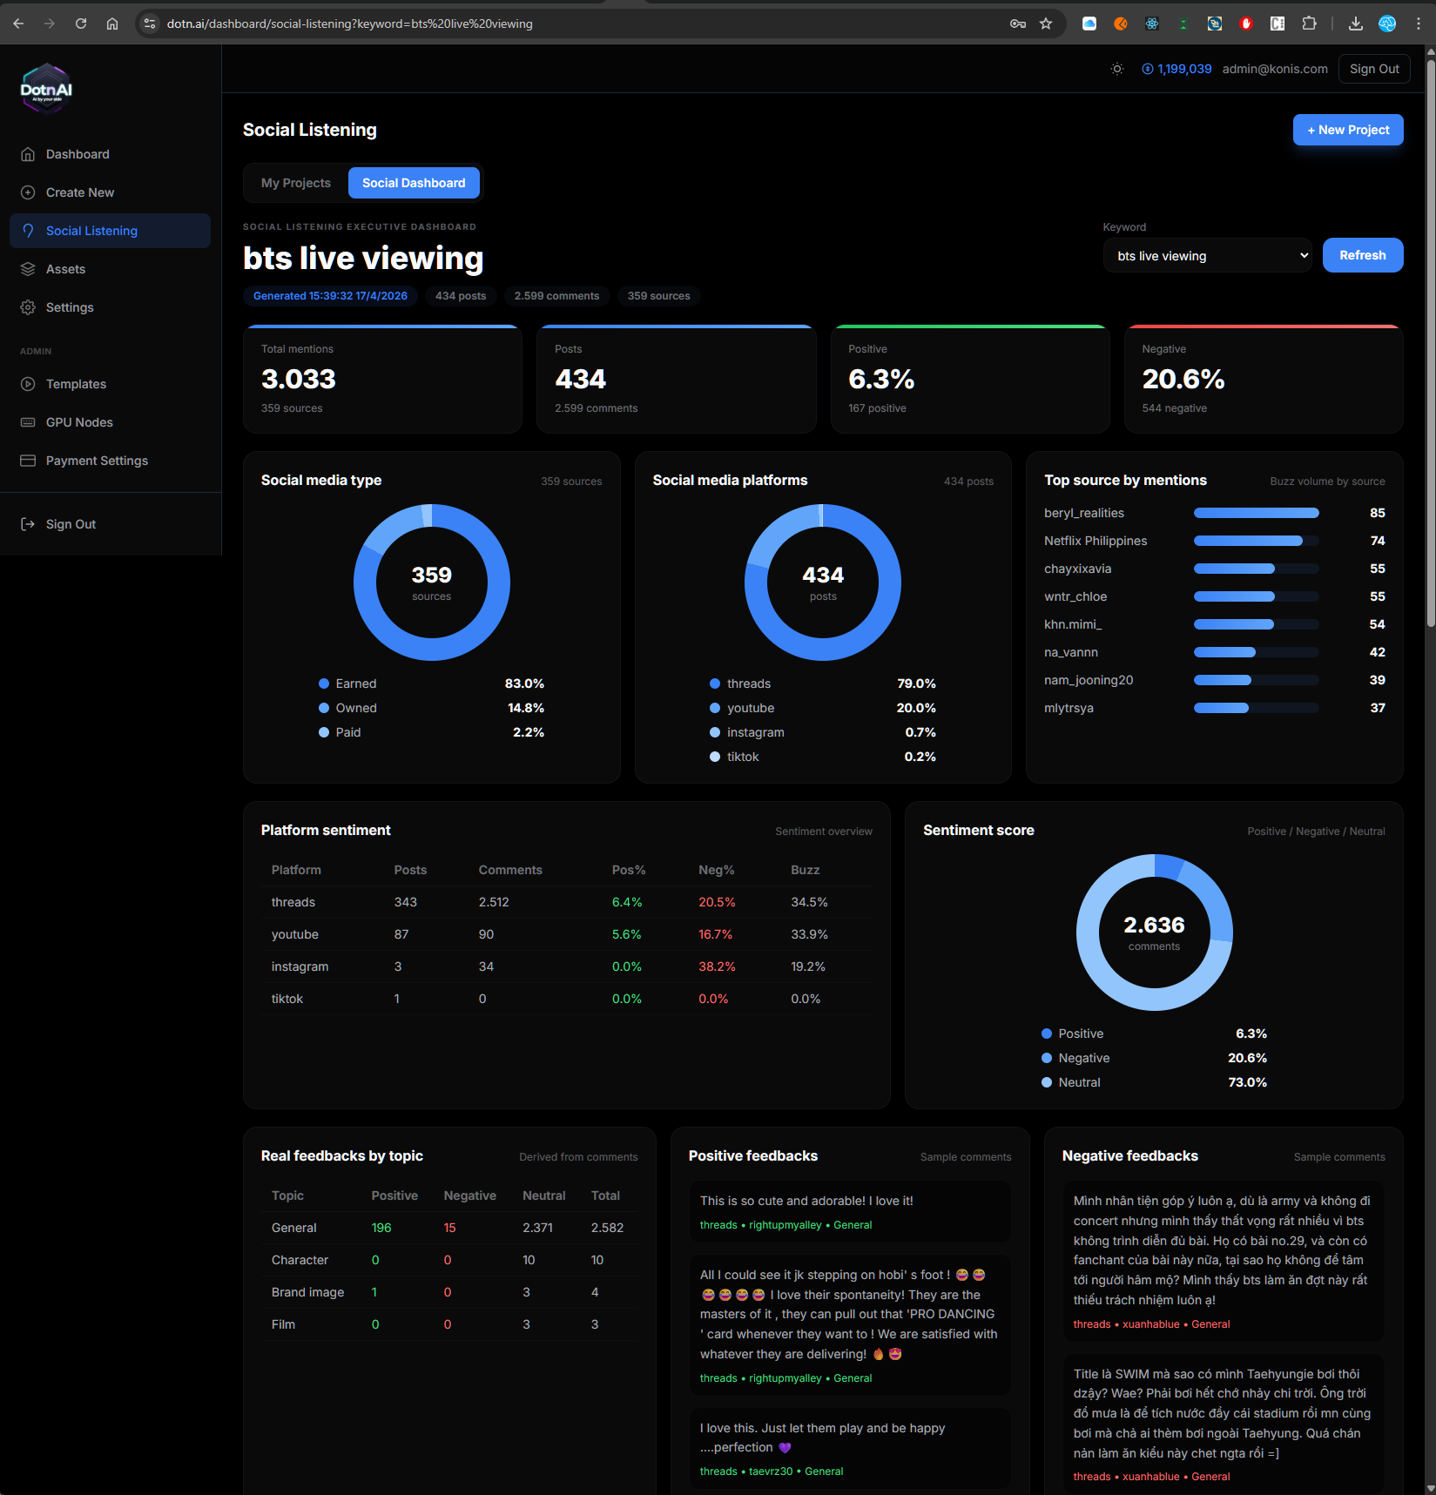This screenshot has height=1495, width=1436.
Task: Open the browser extensions puzzle icon
Action: [1309, 24]
